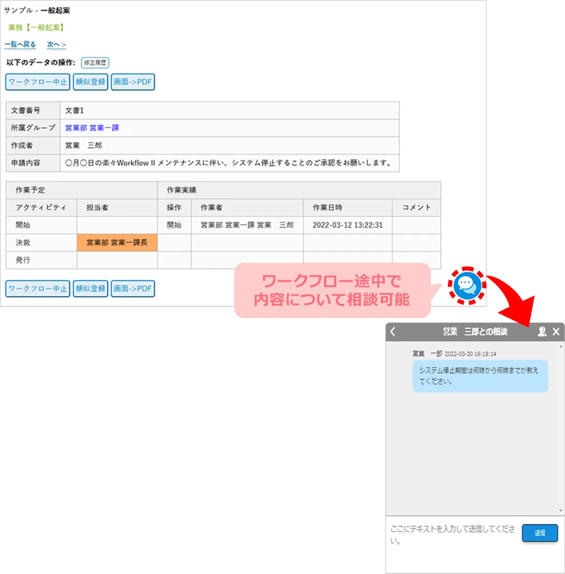Open 営業部 営業一課 group link

[92, 128]
